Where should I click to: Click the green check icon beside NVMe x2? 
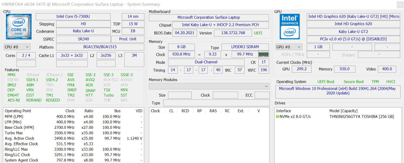[x=277, y=117]
